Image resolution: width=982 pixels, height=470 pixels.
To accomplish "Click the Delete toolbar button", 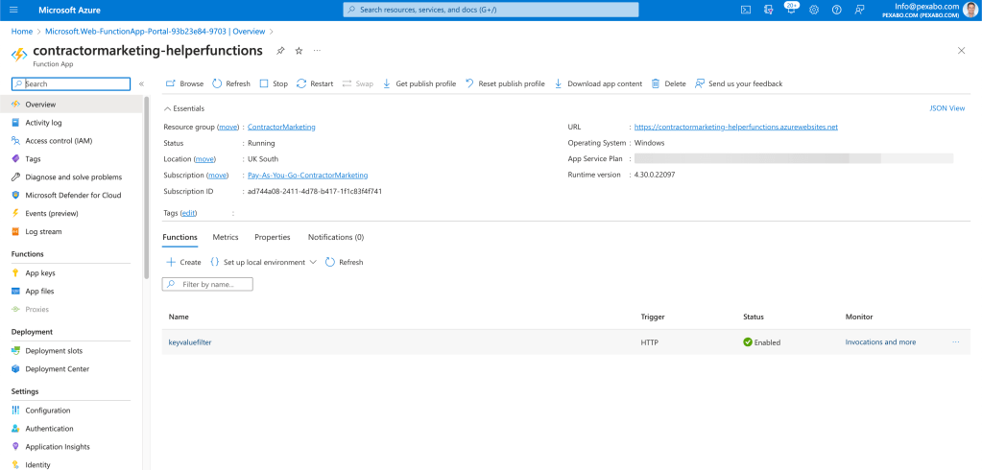I will tap(669, 83).
